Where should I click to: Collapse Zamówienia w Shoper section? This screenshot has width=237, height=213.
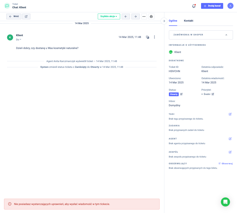pyautogui.click(x=226, y=35)
